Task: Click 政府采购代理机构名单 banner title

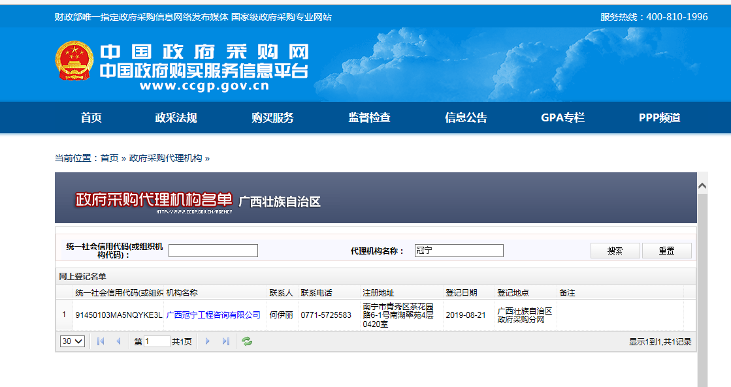Action: point(154,200)
